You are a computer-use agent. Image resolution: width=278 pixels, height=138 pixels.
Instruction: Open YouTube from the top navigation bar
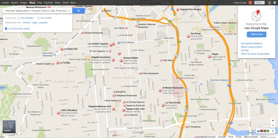tap(48, 2)
